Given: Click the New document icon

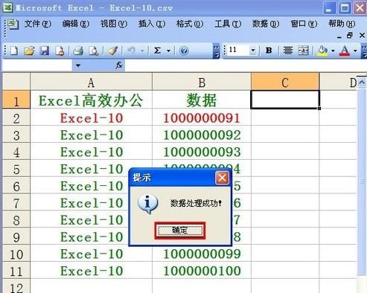Looking at the screenshot, I should 14,51.
